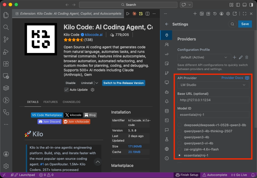257x178 pixels.
Task: Select qwen/qwen3-4b model radio
Action: click(180, 137)
